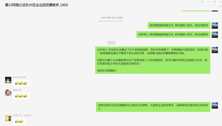Screen dimensions: 222x126
Task: Pin the chat window on top
Action: click(202, 2)
